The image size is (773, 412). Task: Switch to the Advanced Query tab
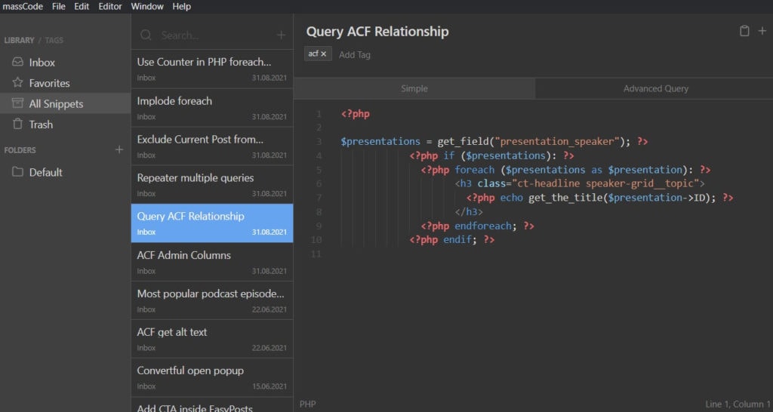pos(655,88)
